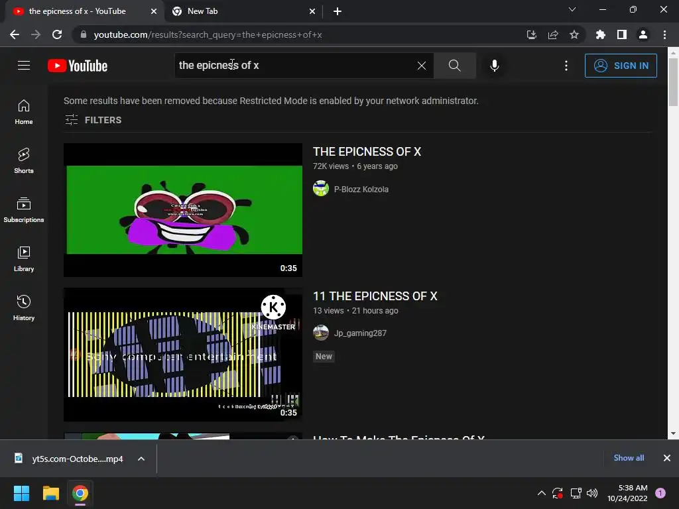Open File Explorer from taskbar
This screenshot has width=679, height=509.
point(50,493)
